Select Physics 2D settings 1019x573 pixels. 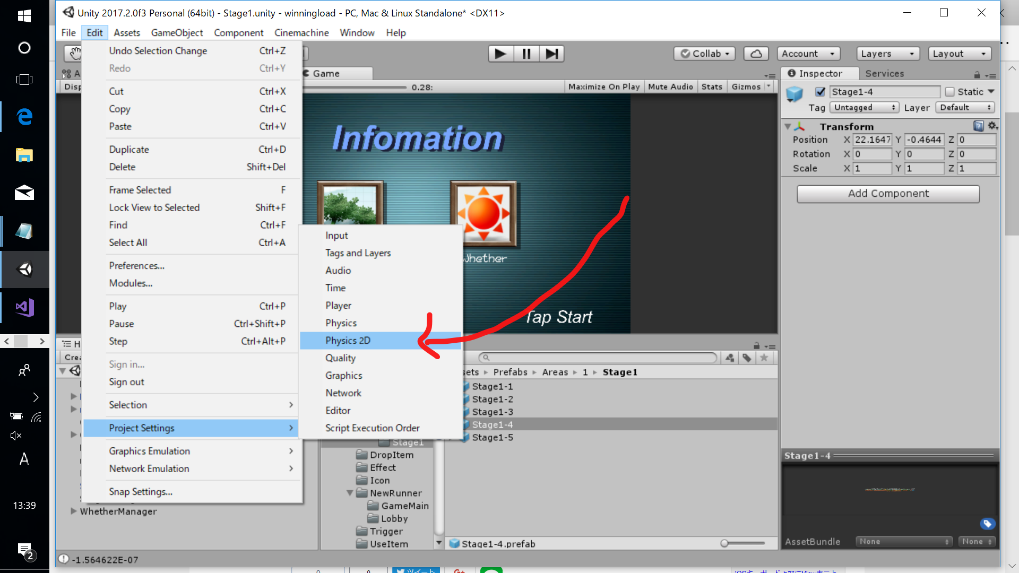point(380,341)
